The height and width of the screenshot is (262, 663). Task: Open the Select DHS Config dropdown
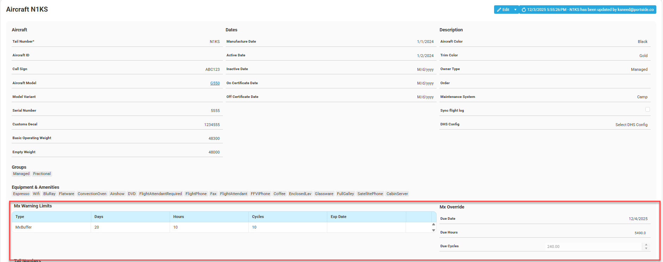tap(631, 125)
